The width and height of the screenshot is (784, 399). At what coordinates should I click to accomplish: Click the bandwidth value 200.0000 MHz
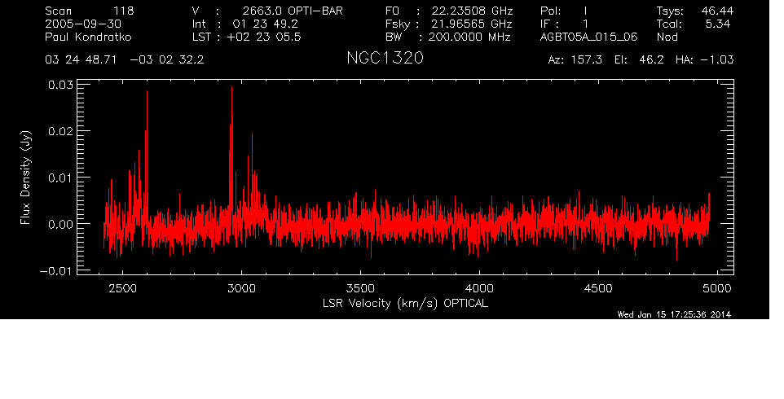(469, 37)
